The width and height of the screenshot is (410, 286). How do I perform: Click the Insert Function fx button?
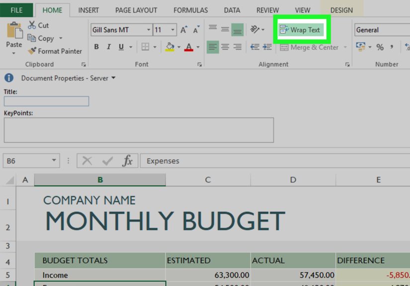coord(127,161)
